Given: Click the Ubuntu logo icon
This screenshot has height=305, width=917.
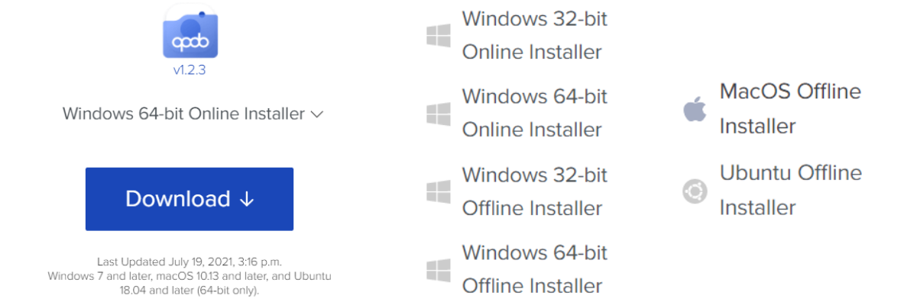Looking at the screenshot, I should [x=695, y=191].
